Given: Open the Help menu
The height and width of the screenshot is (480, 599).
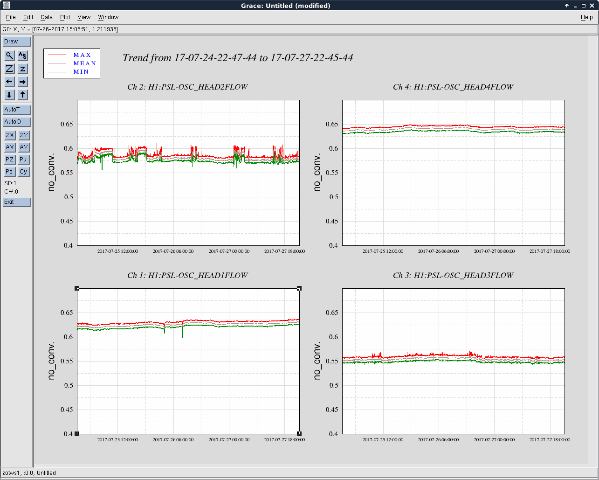Looking at the screenshot, I should (x=587, y=17).
